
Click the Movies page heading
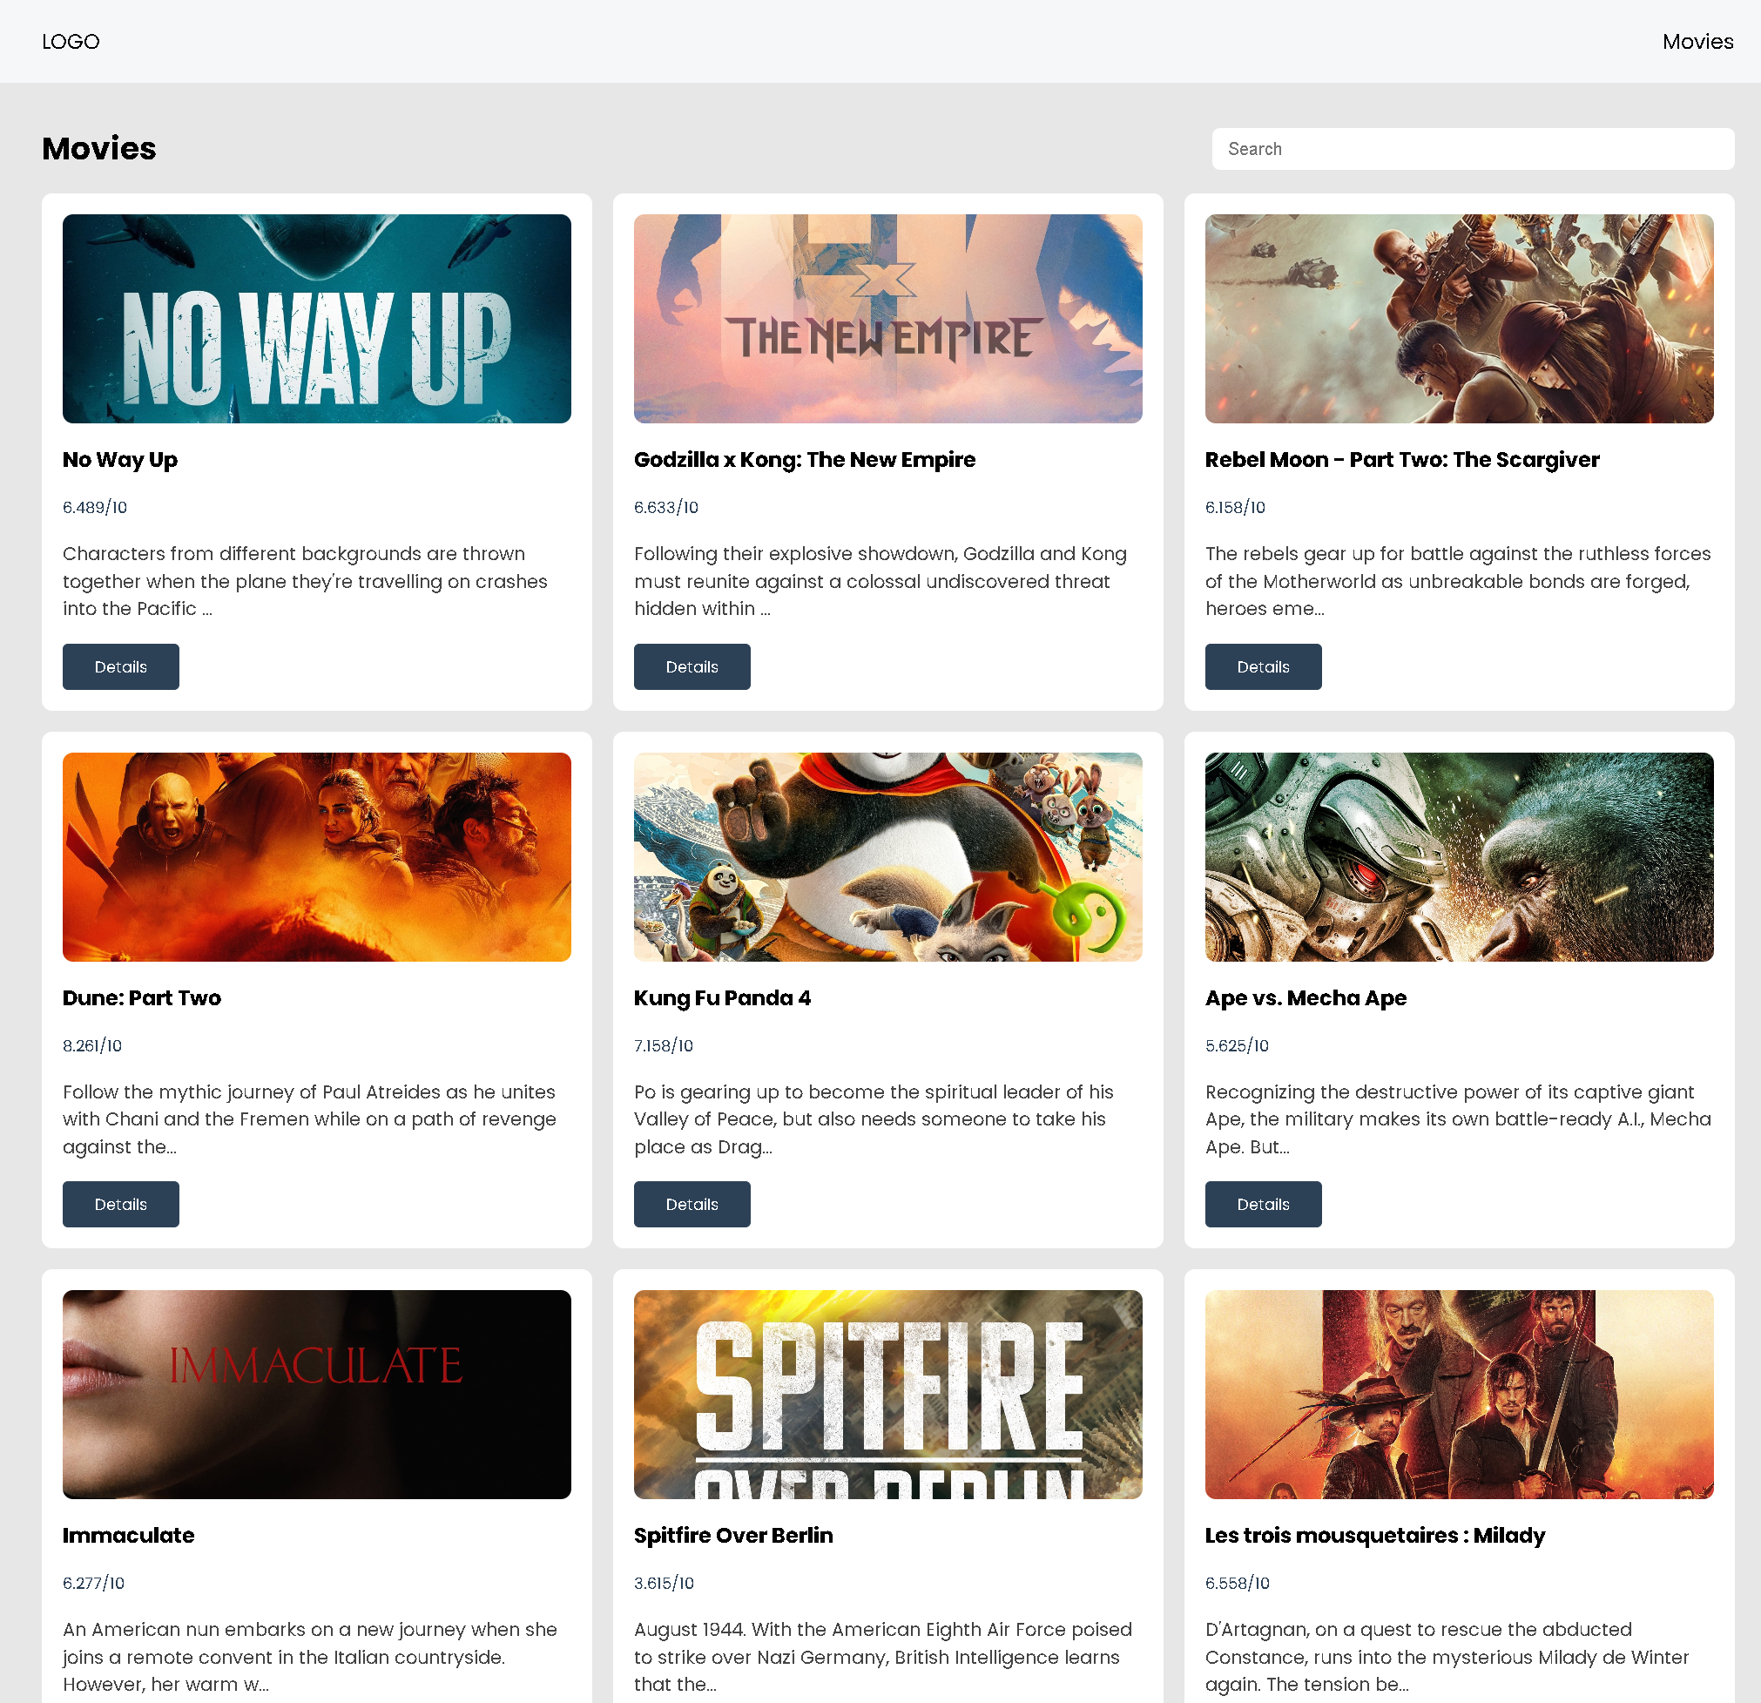click(98, 148)
